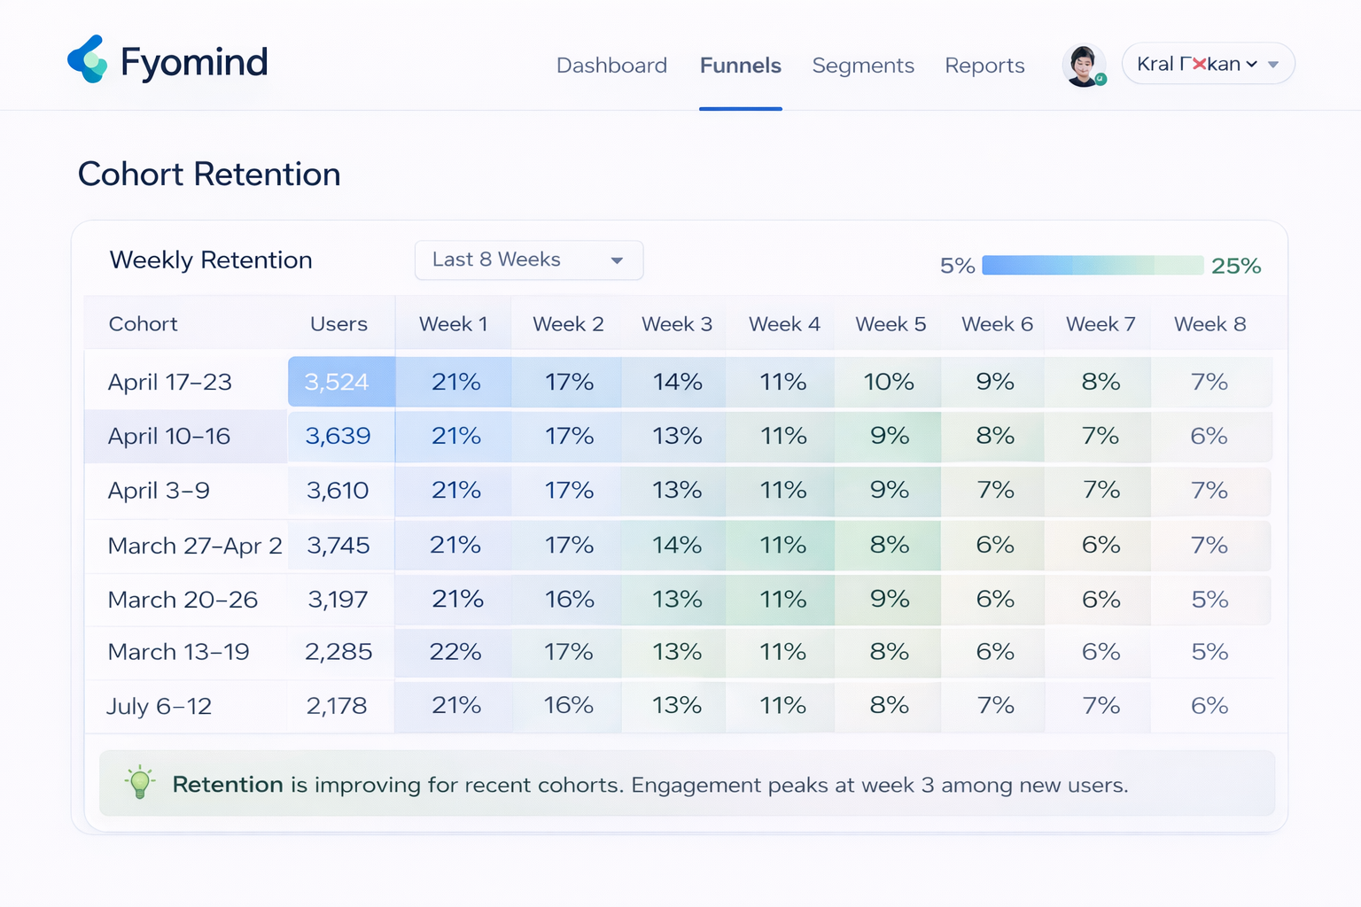Click the lightbulb insight icon

tap(139, 783)
